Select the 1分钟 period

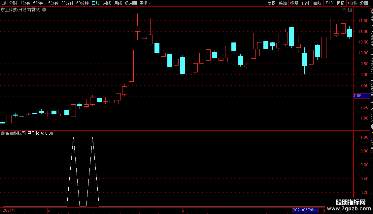click(x=25, y=3)
